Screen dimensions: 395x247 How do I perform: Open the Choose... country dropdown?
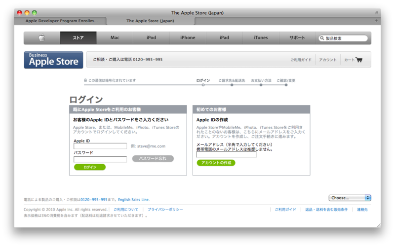(x=350, y=198)
